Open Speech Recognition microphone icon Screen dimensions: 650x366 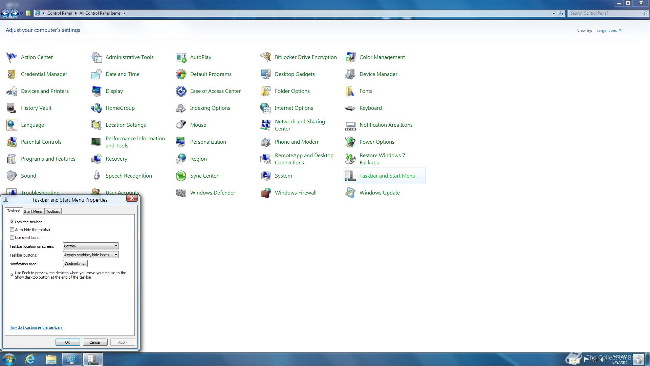(96, 176)
